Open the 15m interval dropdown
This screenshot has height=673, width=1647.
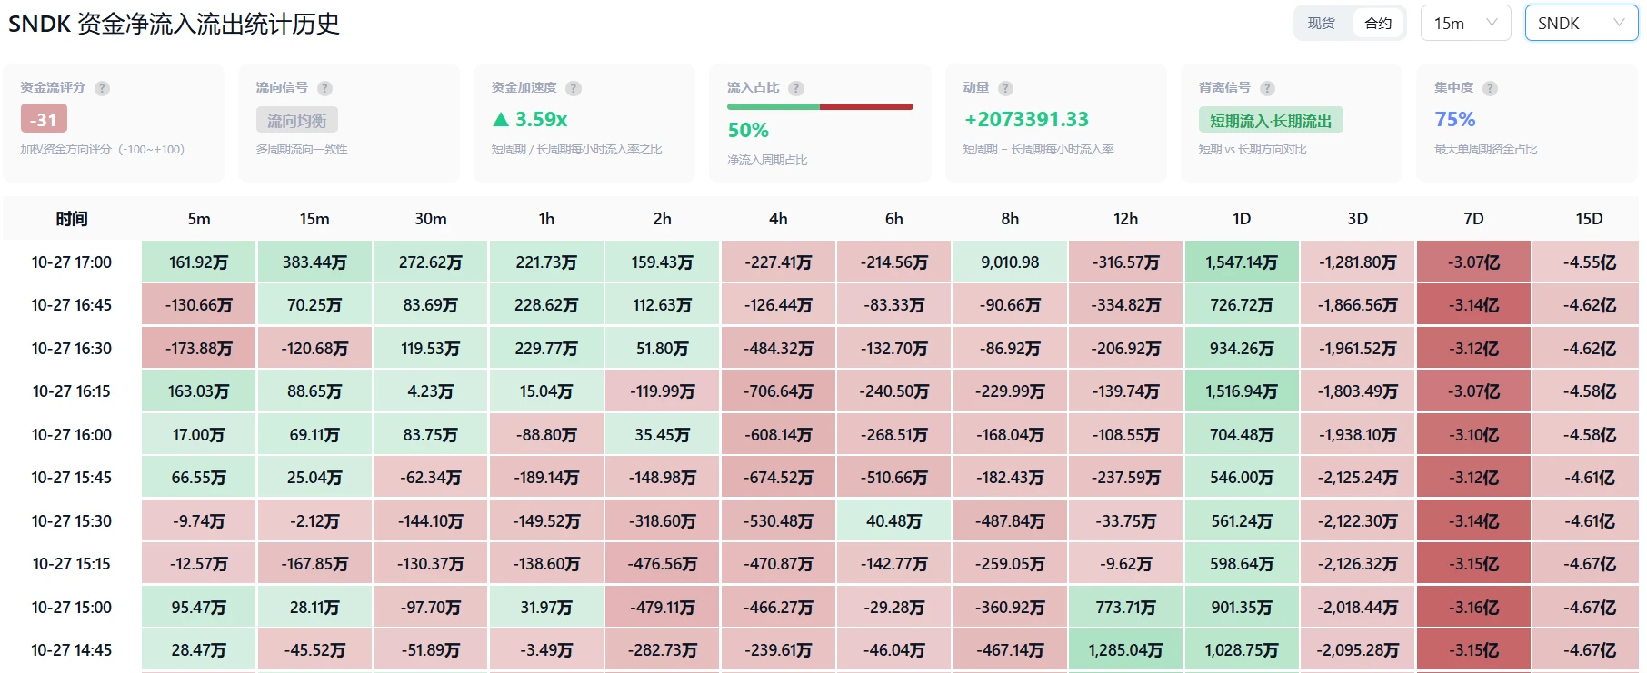1465,24
